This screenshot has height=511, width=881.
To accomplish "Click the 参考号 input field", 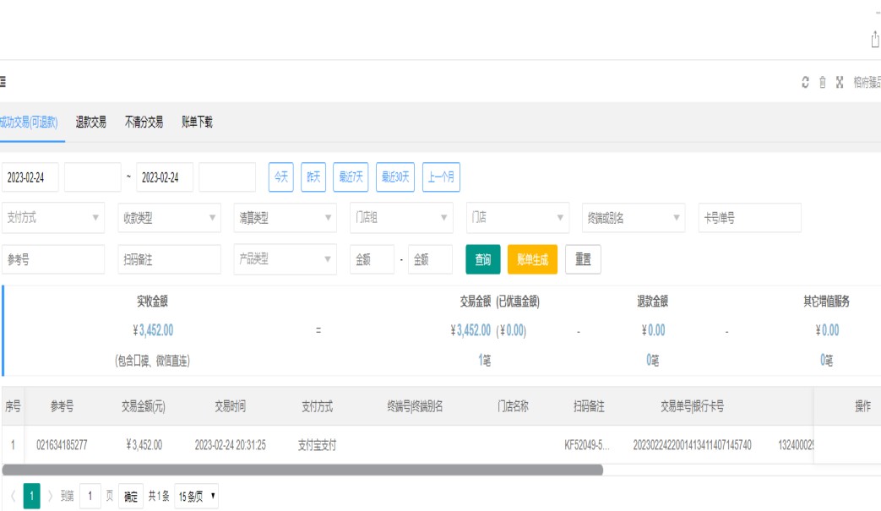I will click(52, 260).
